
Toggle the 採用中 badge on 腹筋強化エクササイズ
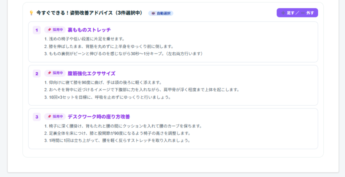click(55, 73)
